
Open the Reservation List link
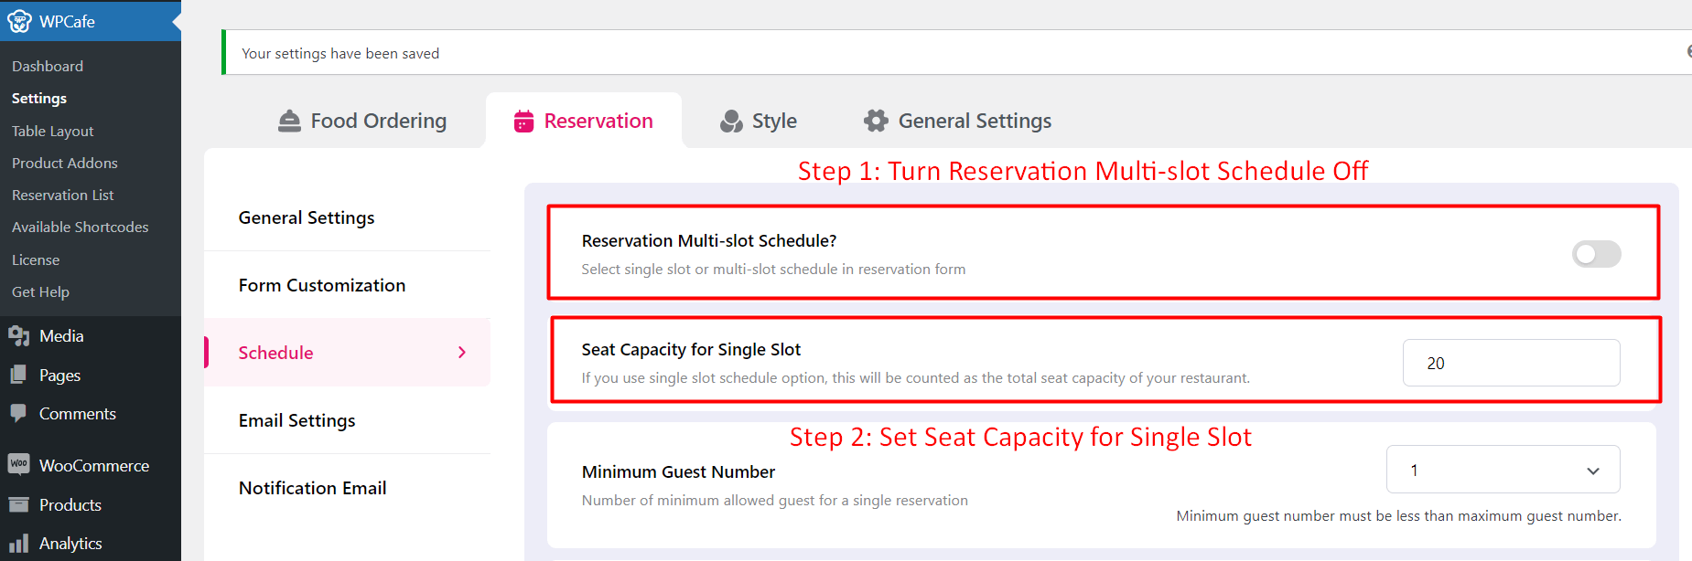click(63, 195)
